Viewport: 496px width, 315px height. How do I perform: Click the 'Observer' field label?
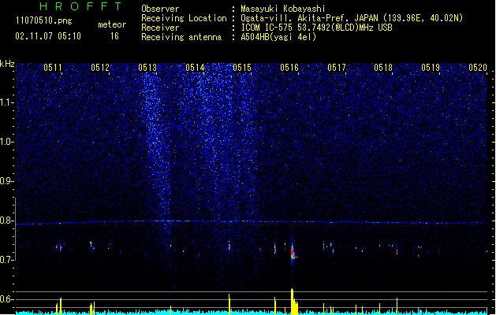(160, 9)
